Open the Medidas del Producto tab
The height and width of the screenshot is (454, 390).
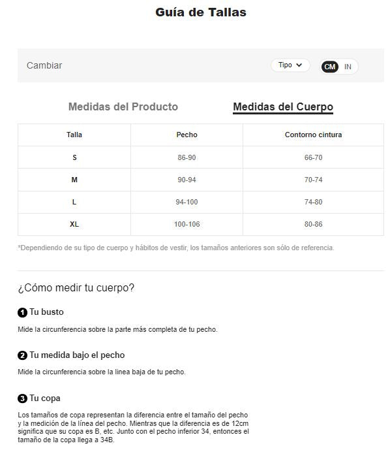click(x=123, y=106)
